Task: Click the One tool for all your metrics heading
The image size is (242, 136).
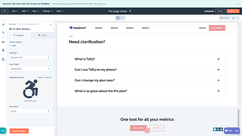Action: [147, 119]
